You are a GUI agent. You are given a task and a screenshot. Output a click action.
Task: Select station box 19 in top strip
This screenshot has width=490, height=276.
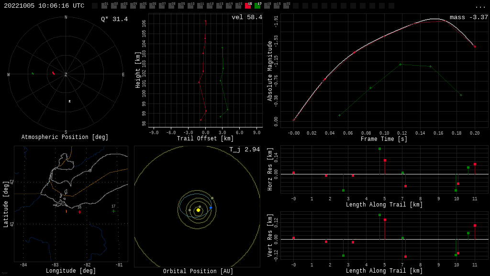277,6
